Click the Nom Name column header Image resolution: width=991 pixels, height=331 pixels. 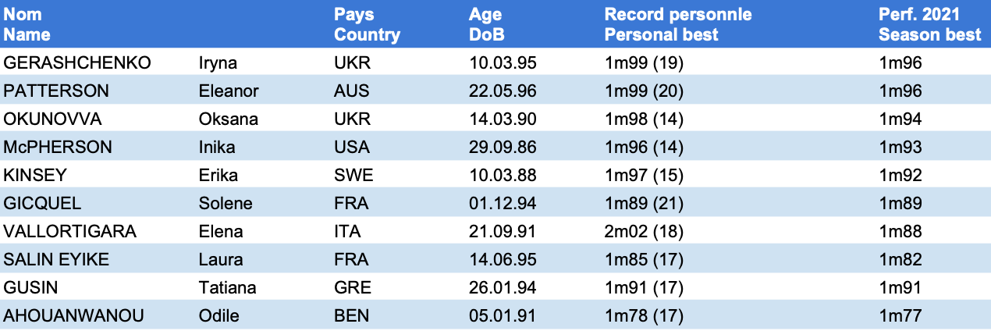(x=27, y=25)
